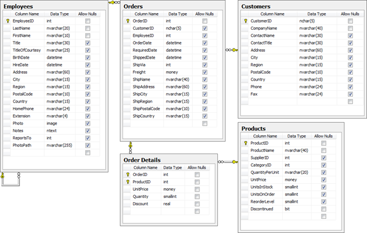367x233 pixels.
Task: Click the image data type for Photo in Employees
Action: 51,123
